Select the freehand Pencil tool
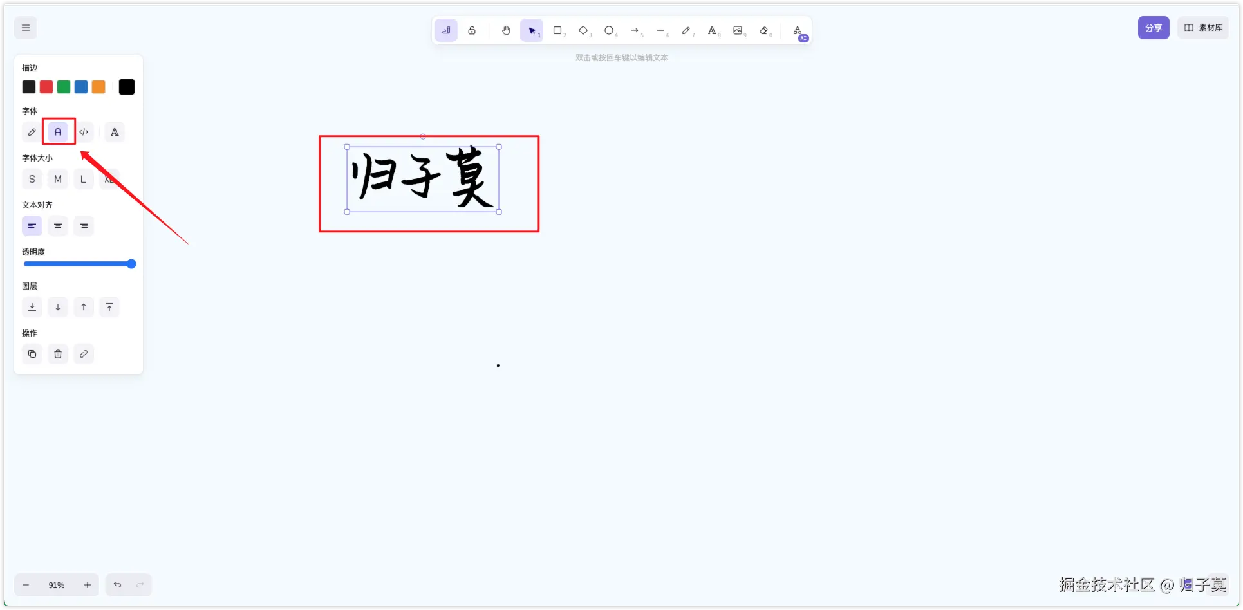The image size is (1243, 610). pyautogui.click(x=687, y=30)
